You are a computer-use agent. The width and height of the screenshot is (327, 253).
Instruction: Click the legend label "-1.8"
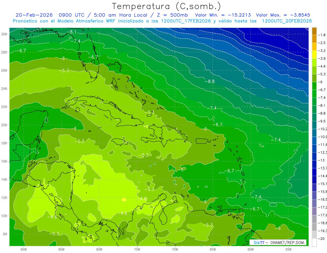322,35
